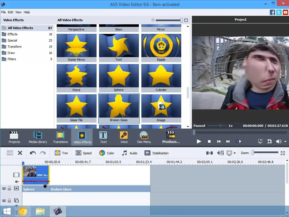Select the Wave effect thumbnail
The height and width of the screenshot is (217, 289).
[x=76, y=78]
